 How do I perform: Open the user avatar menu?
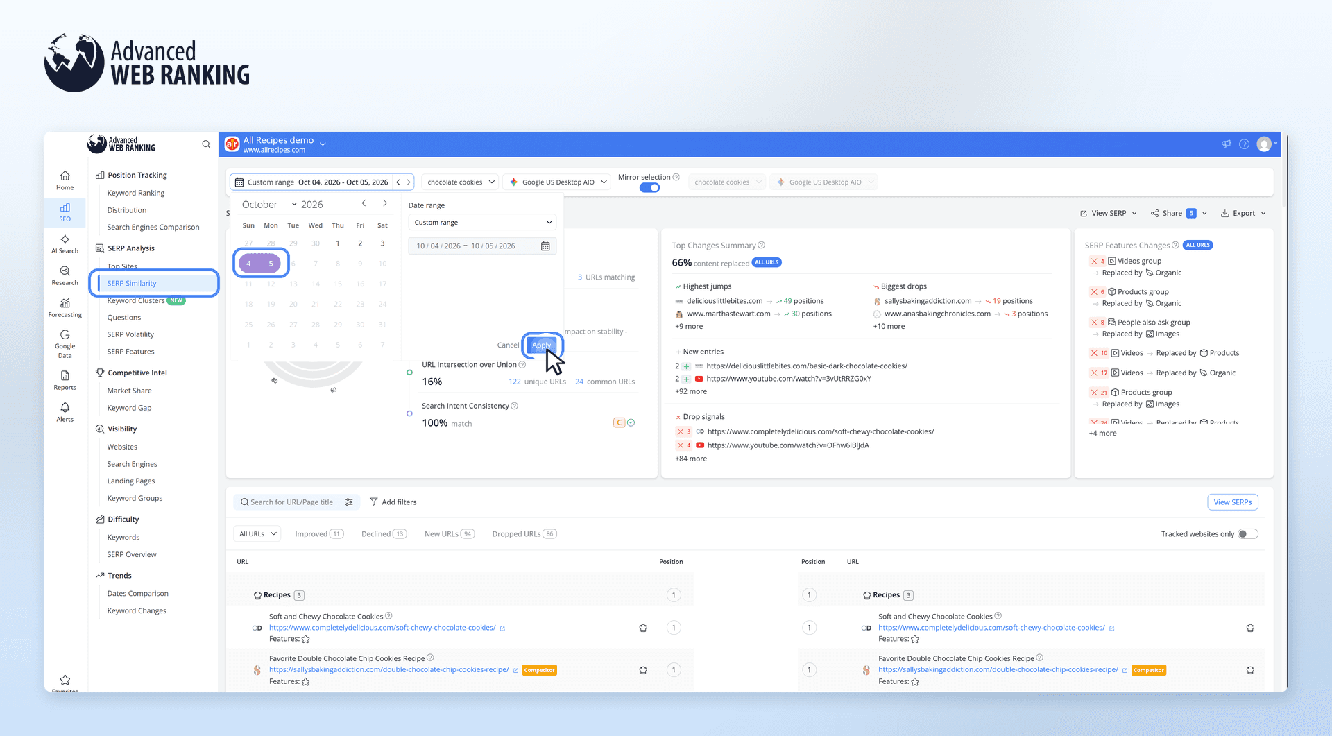point(1265,144)
